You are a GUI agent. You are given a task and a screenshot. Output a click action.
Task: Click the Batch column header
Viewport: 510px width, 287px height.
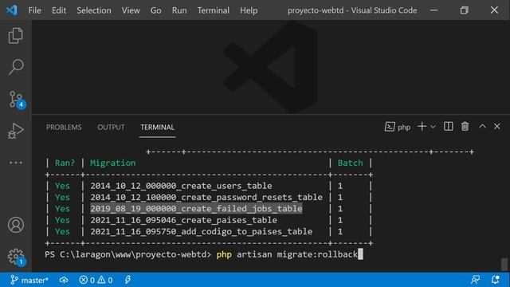click(350, 163)
